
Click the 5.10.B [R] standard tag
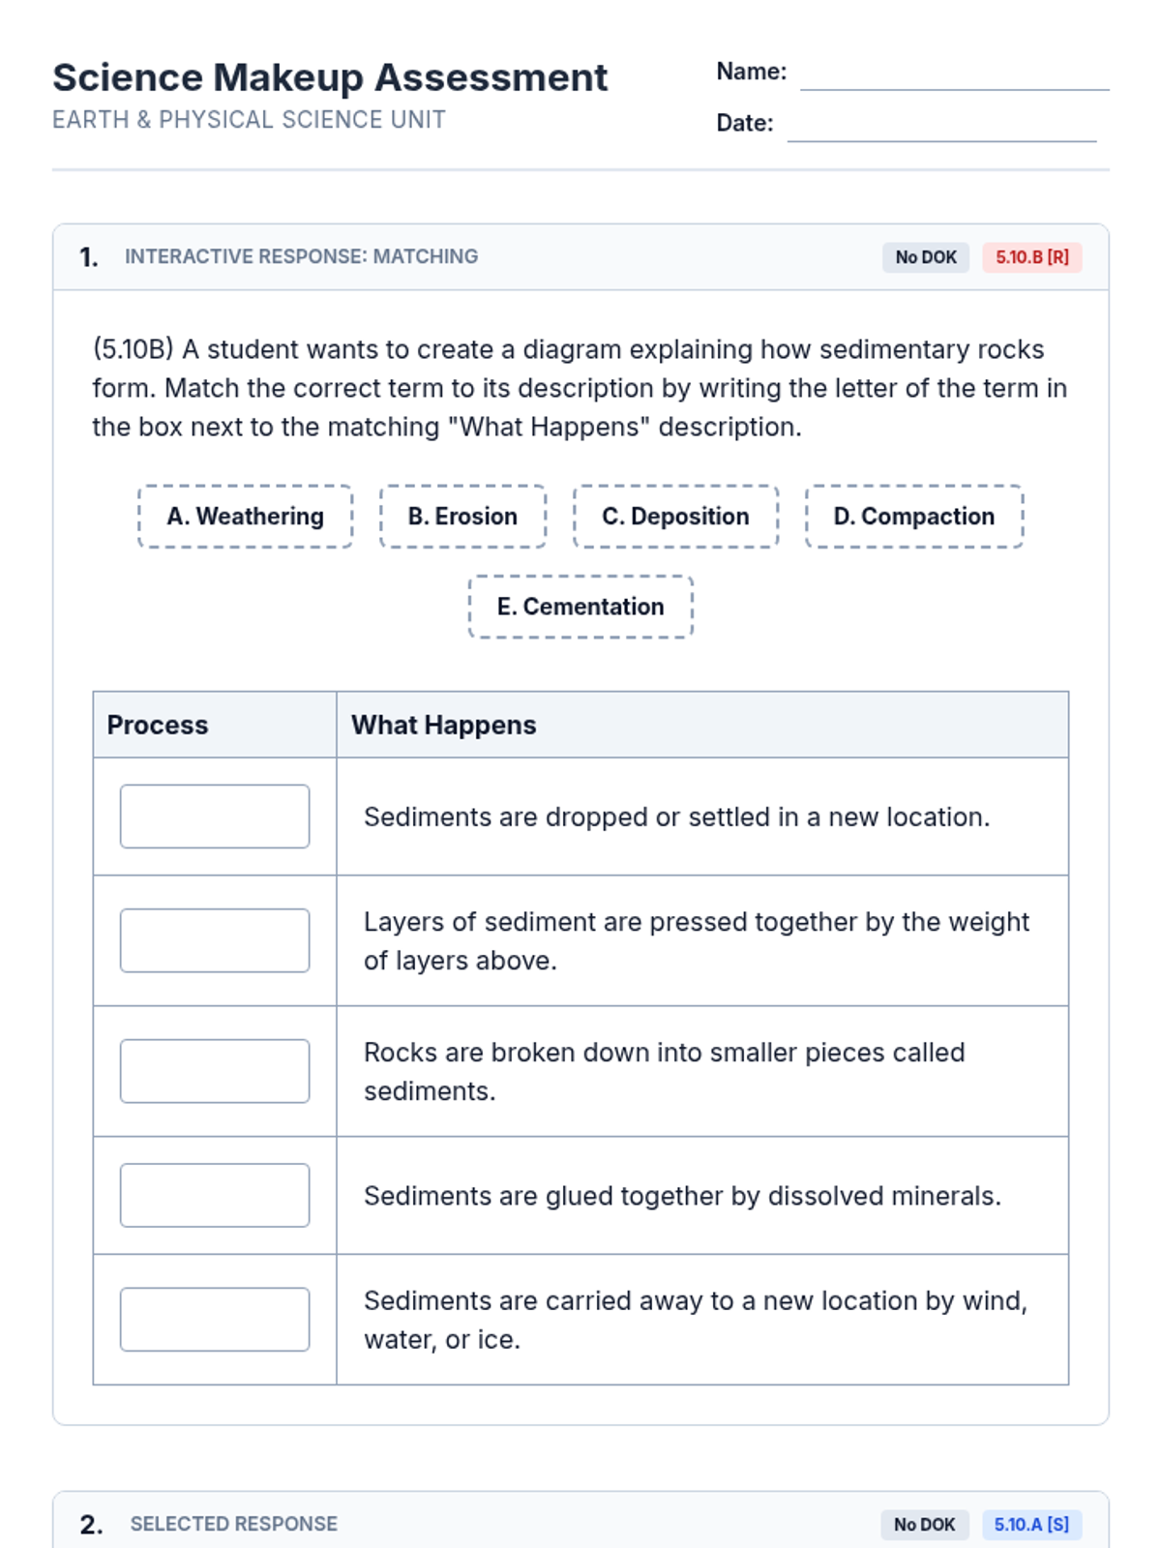[x=1031, y=257]
